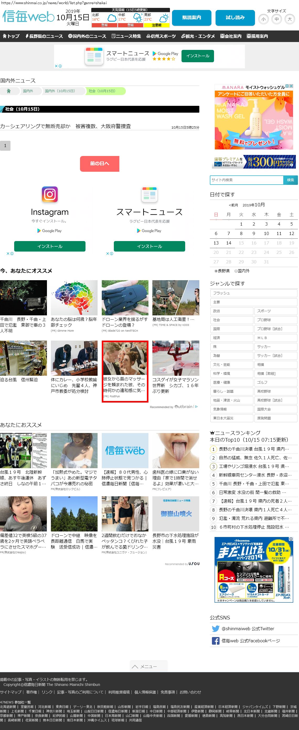Click the marathon runner thumbnail

point(176,358)
